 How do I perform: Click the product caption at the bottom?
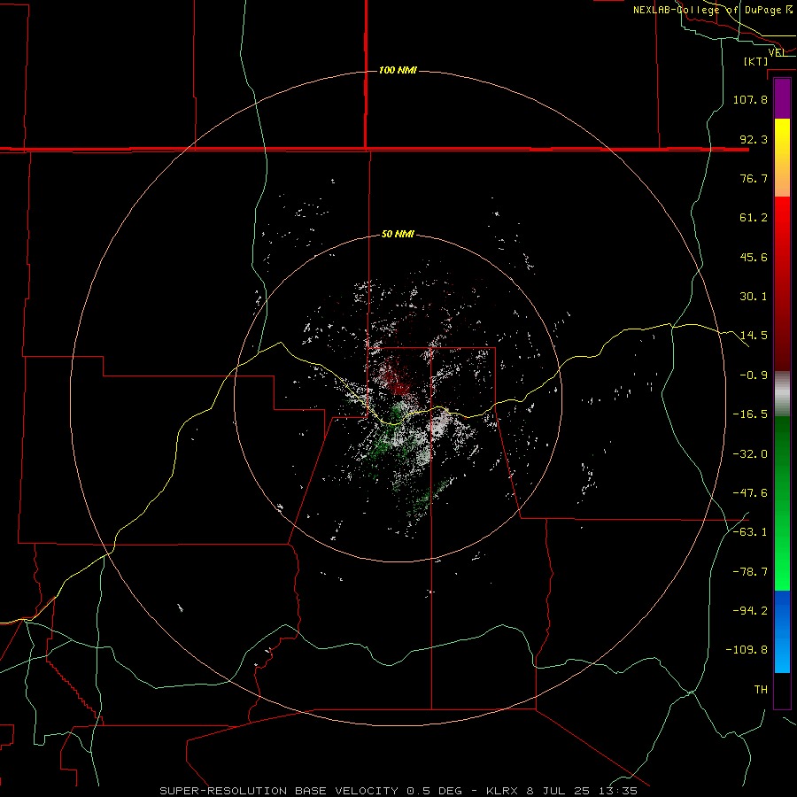[398, 791]
